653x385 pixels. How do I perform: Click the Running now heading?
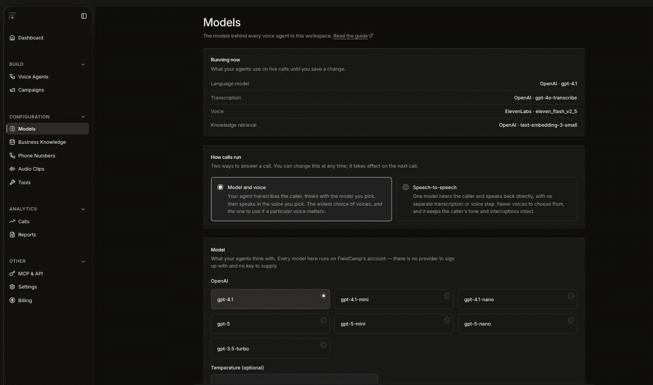point(226,59)
